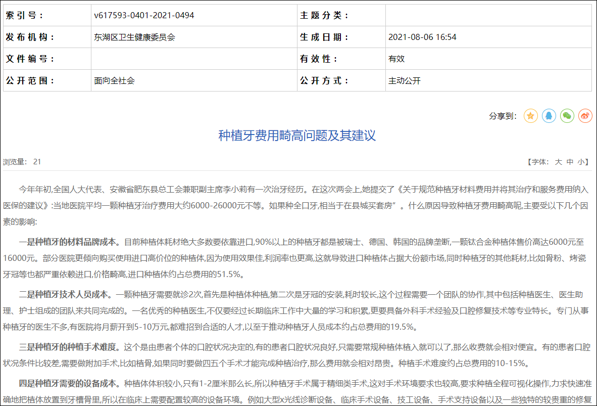Click the green chat-bubbles share icon
Image resolution: width=597 pixels, height=406 pixels.
click(567, 116)
